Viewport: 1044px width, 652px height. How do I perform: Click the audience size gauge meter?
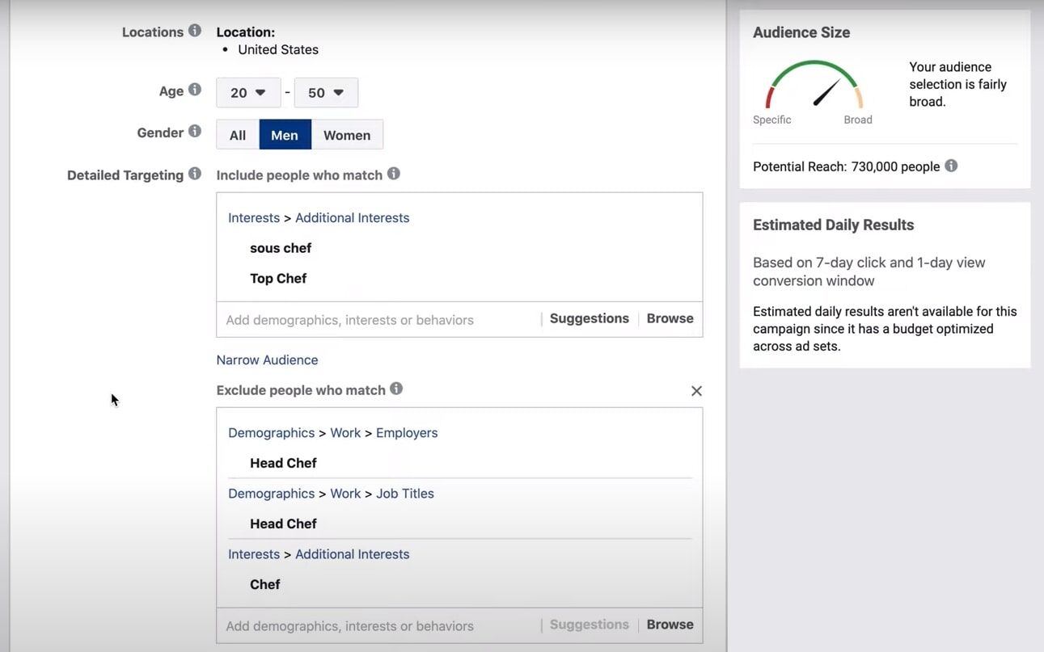click(814, 84)
